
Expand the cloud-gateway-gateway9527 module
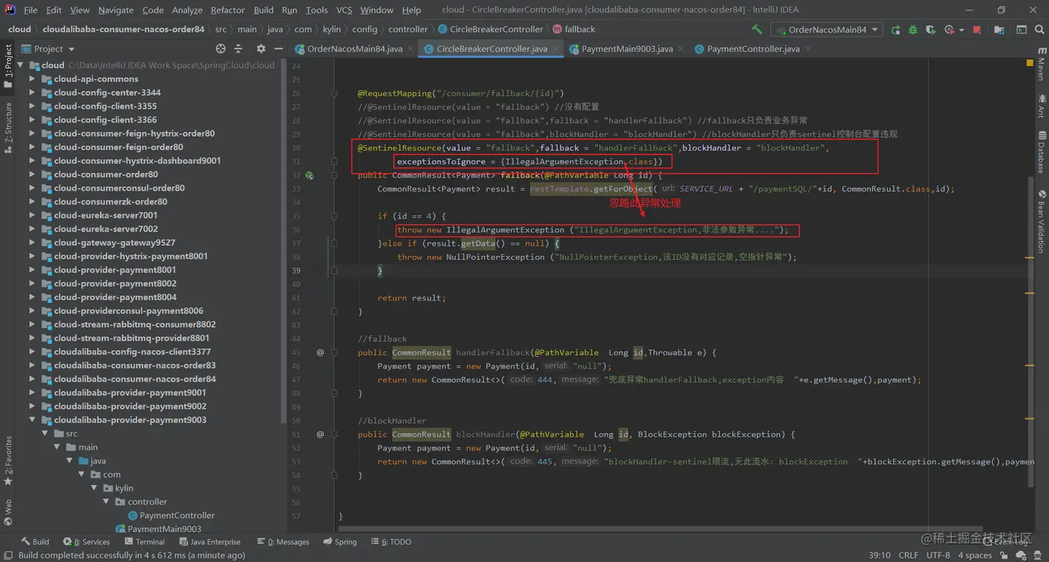33,243
